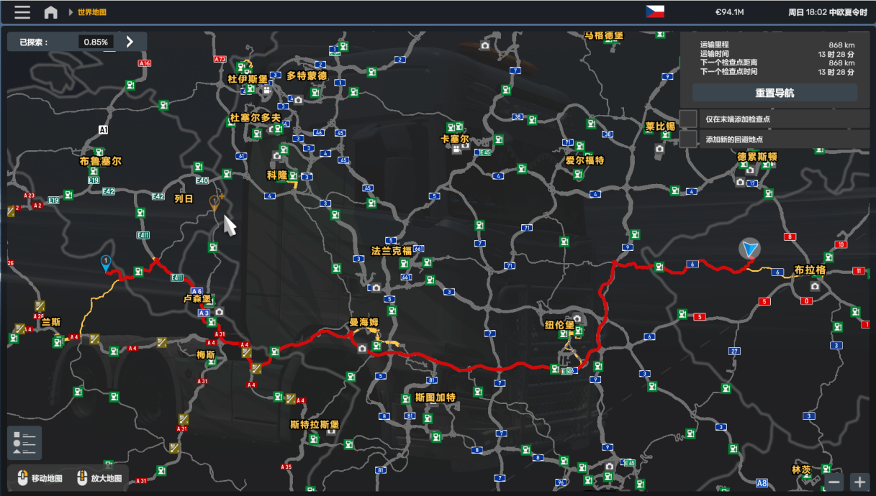
Task: Click the 纽伦堡 city label
Action: 559,325
